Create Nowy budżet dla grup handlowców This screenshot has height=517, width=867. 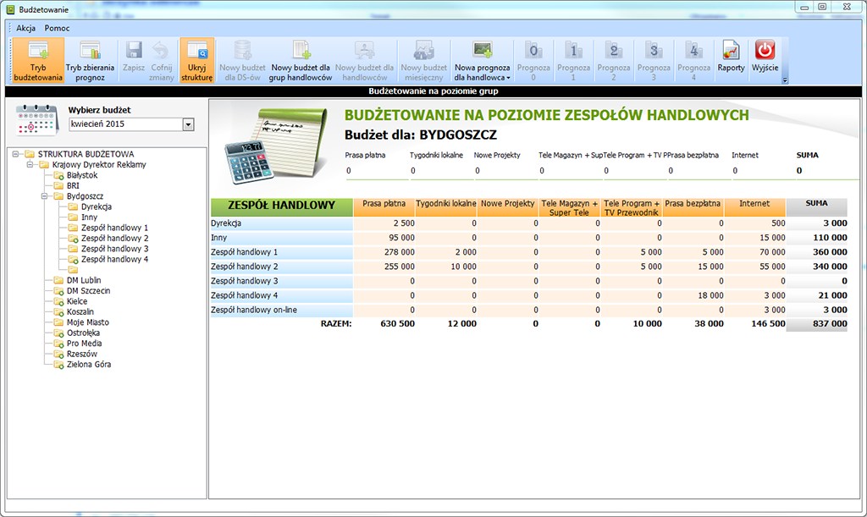pyautogui.click(x=301, y=60)
